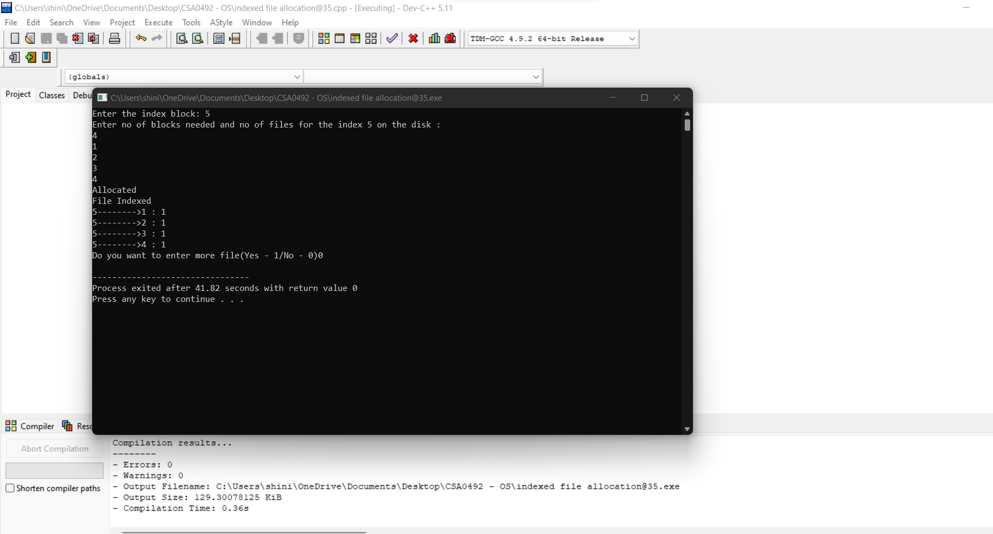Switch to the Debug tab
The width and height of the screenshot is (993, 534).
point(82,95)
